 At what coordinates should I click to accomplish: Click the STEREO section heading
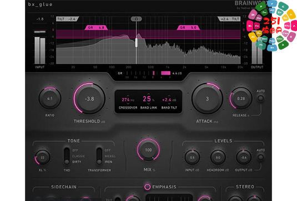tap(245, 187)
